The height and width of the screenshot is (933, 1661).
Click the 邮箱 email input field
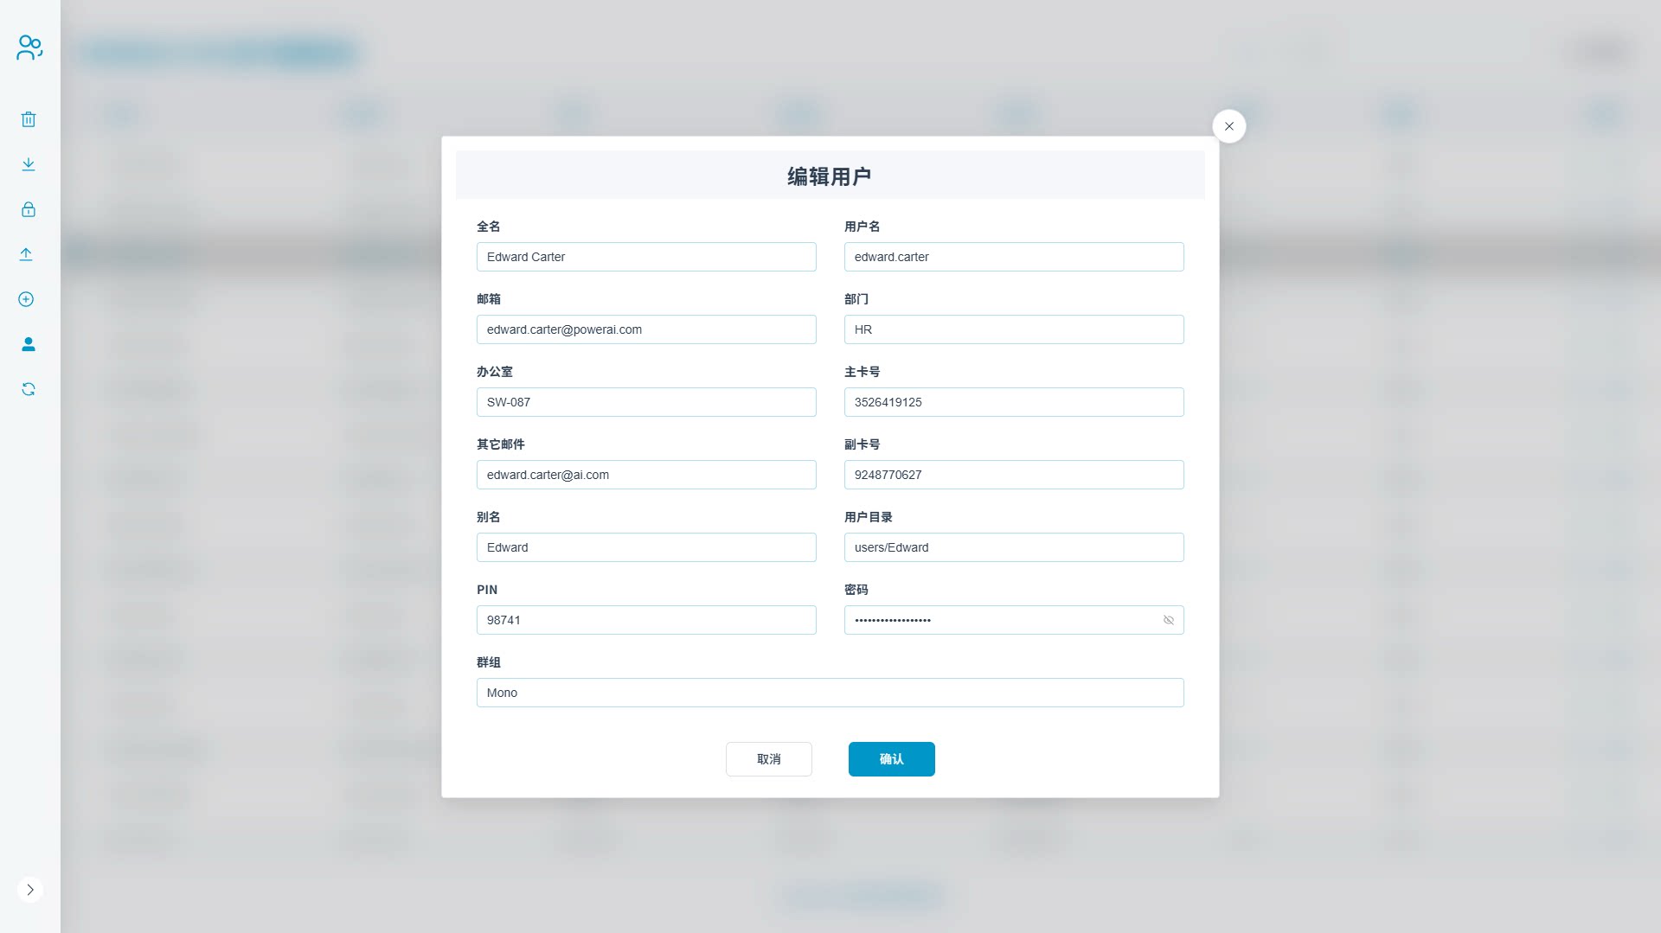tap(645, 329)
